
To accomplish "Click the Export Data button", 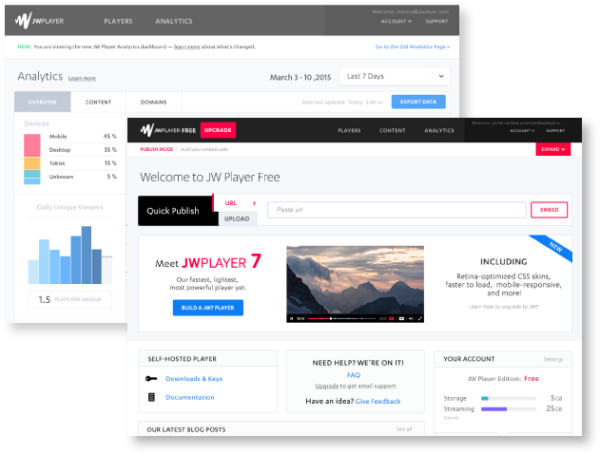I will point(418,102).
